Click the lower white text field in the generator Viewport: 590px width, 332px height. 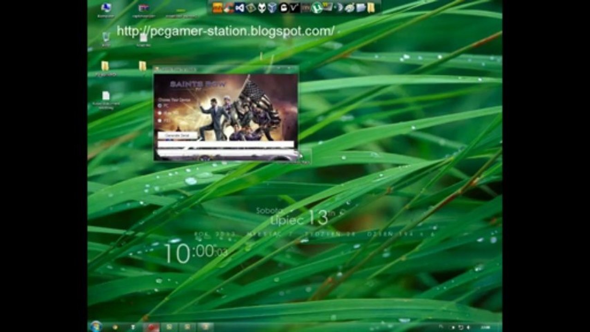pyautogui.click(x=226, y=152)
